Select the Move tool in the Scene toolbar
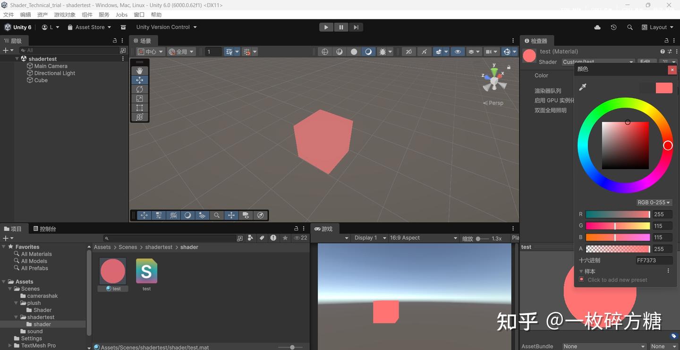 139,80
